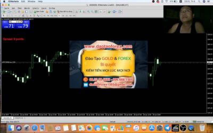The image size is (213, 133).
Task: Open iTunes from the Dock
Action: click(136, 128)
